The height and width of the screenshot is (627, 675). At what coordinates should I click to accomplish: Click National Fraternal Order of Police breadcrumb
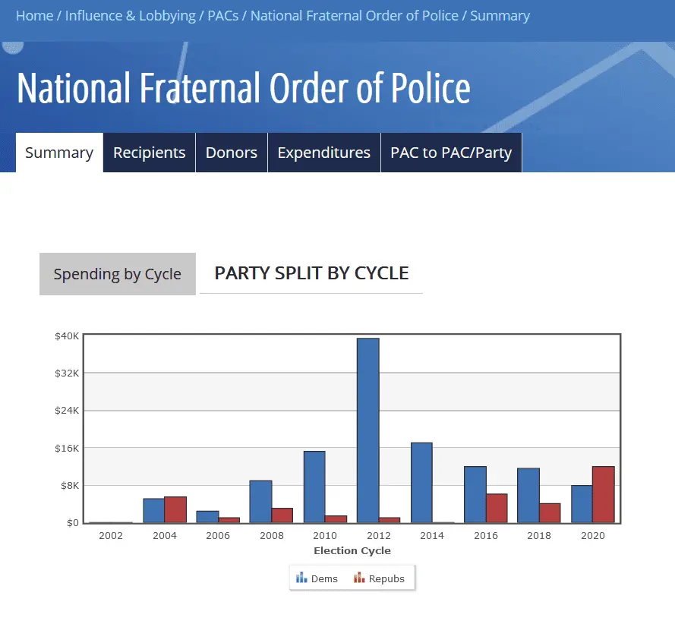coord(355,16)
